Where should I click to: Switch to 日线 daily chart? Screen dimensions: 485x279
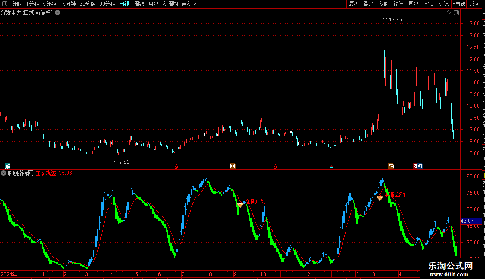tap(124, 4)
